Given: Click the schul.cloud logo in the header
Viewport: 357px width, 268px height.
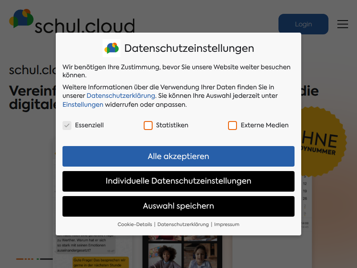Looking at the screenshot, I should (x=71, y=22).
